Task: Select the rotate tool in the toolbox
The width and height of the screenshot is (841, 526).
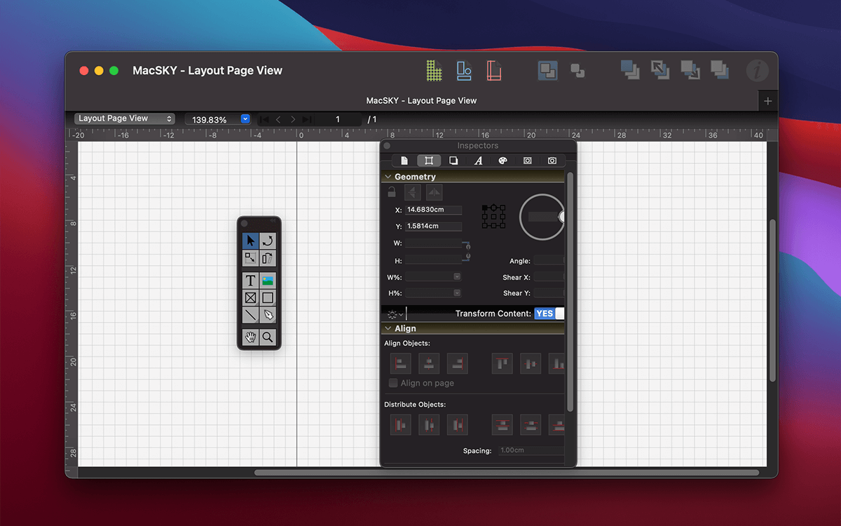Action: tap(268, 241)
